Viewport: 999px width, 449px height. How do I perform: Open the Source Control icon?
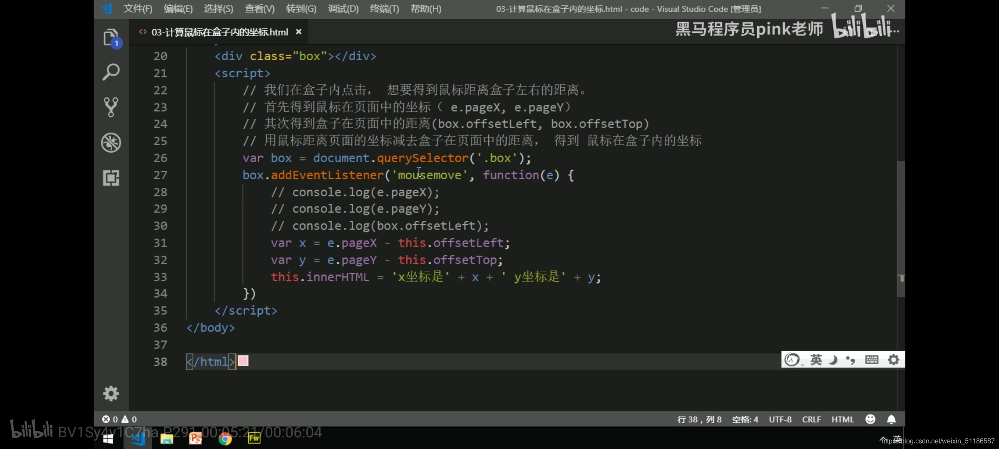point(111,107)
